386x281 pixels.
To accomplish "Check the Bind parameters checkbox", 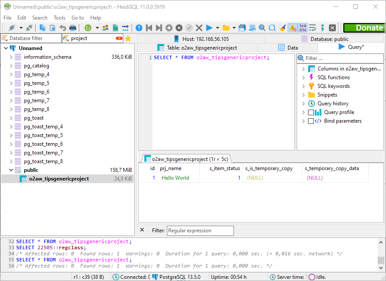I will 311,121.
